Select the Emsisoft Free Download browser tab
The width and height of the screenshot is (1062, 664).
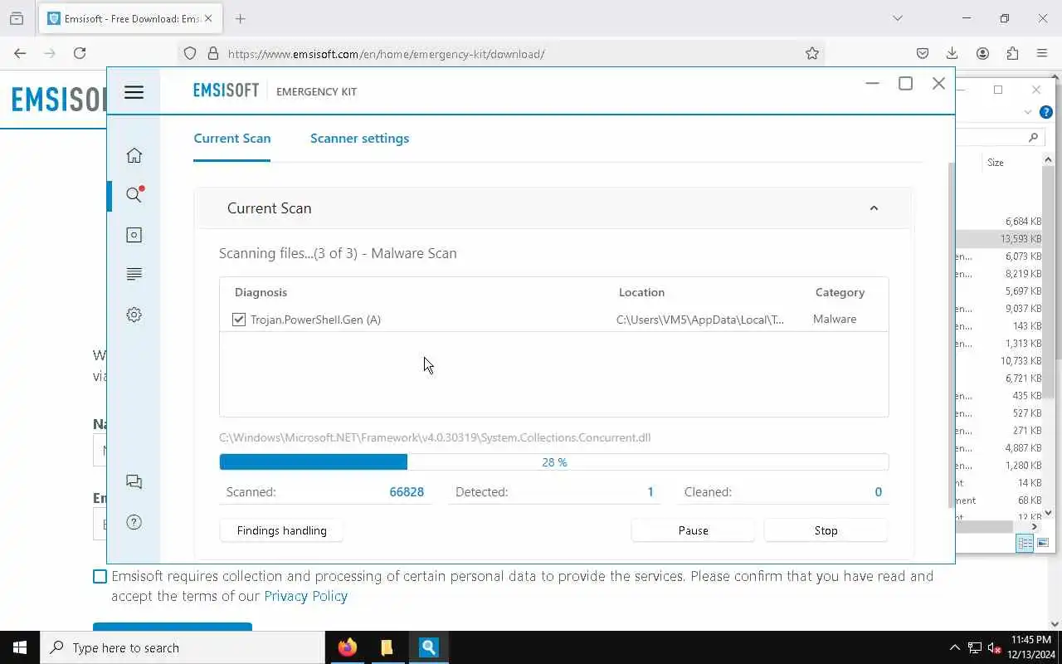pos(129,18)
